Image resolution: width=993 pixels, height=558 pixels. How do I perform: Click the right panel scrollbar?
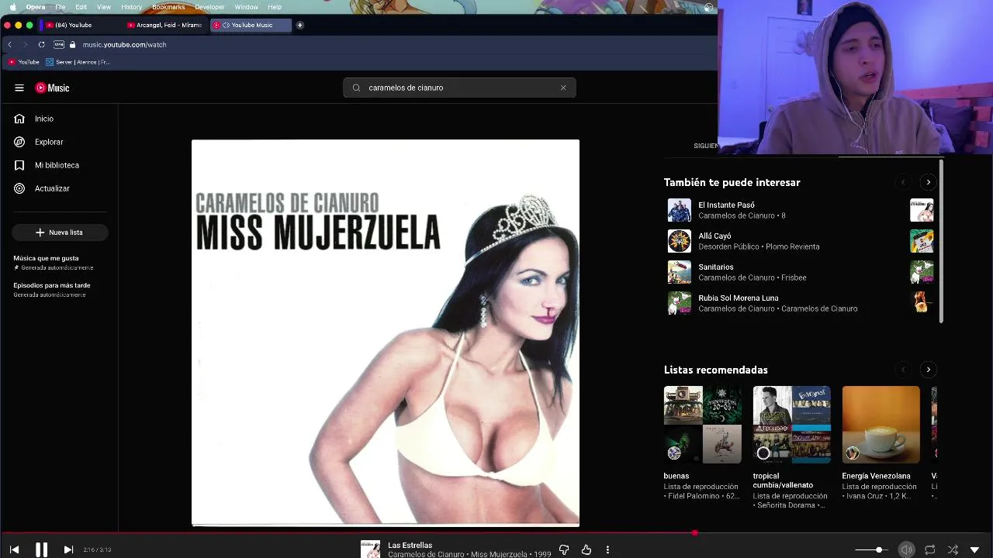click(941, 241)
